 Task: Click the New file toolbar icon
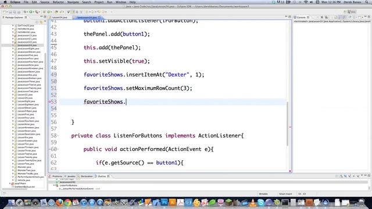pyautogui.click(x=4, y=12)
